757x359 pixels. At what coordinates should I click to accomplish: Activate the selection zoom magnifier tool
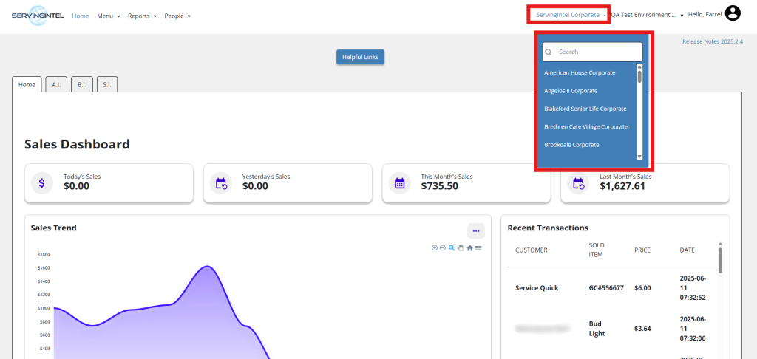point(452,247)
